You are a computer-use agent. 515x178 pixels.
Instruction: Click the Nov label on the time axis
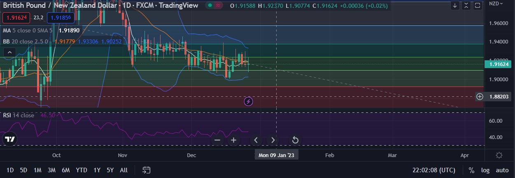tap(122, 155)
